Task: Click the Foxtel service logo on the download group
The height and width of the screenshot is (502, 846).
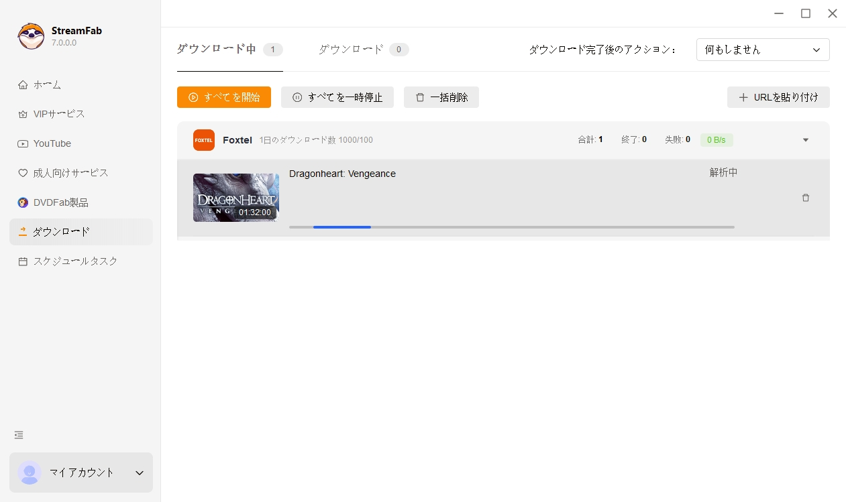Action: (203, 139)
